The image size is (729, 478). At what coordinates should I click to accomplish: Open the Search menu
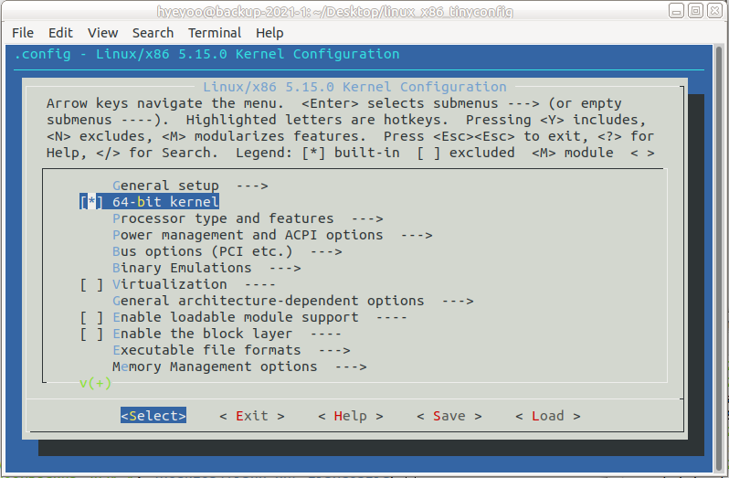click(x=153, y=33)
